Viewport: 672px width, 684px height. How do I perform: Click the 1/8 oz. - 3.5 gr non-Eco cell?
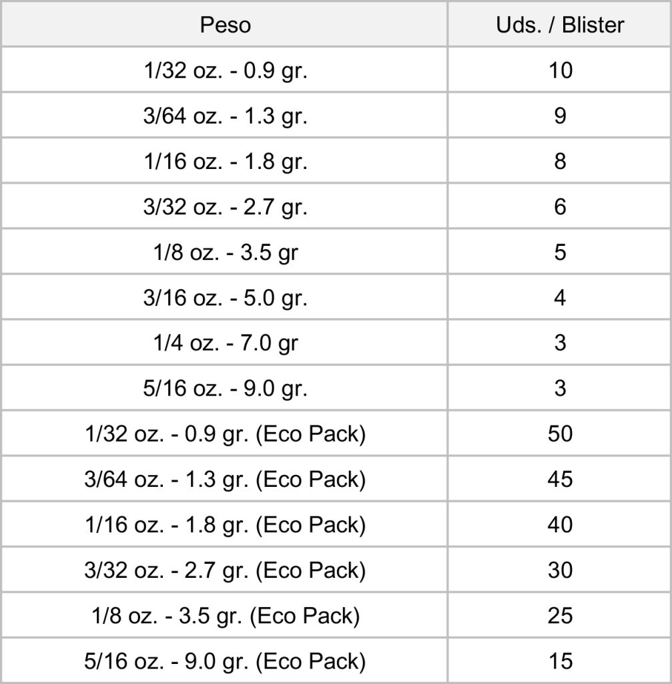pos(226,252)
